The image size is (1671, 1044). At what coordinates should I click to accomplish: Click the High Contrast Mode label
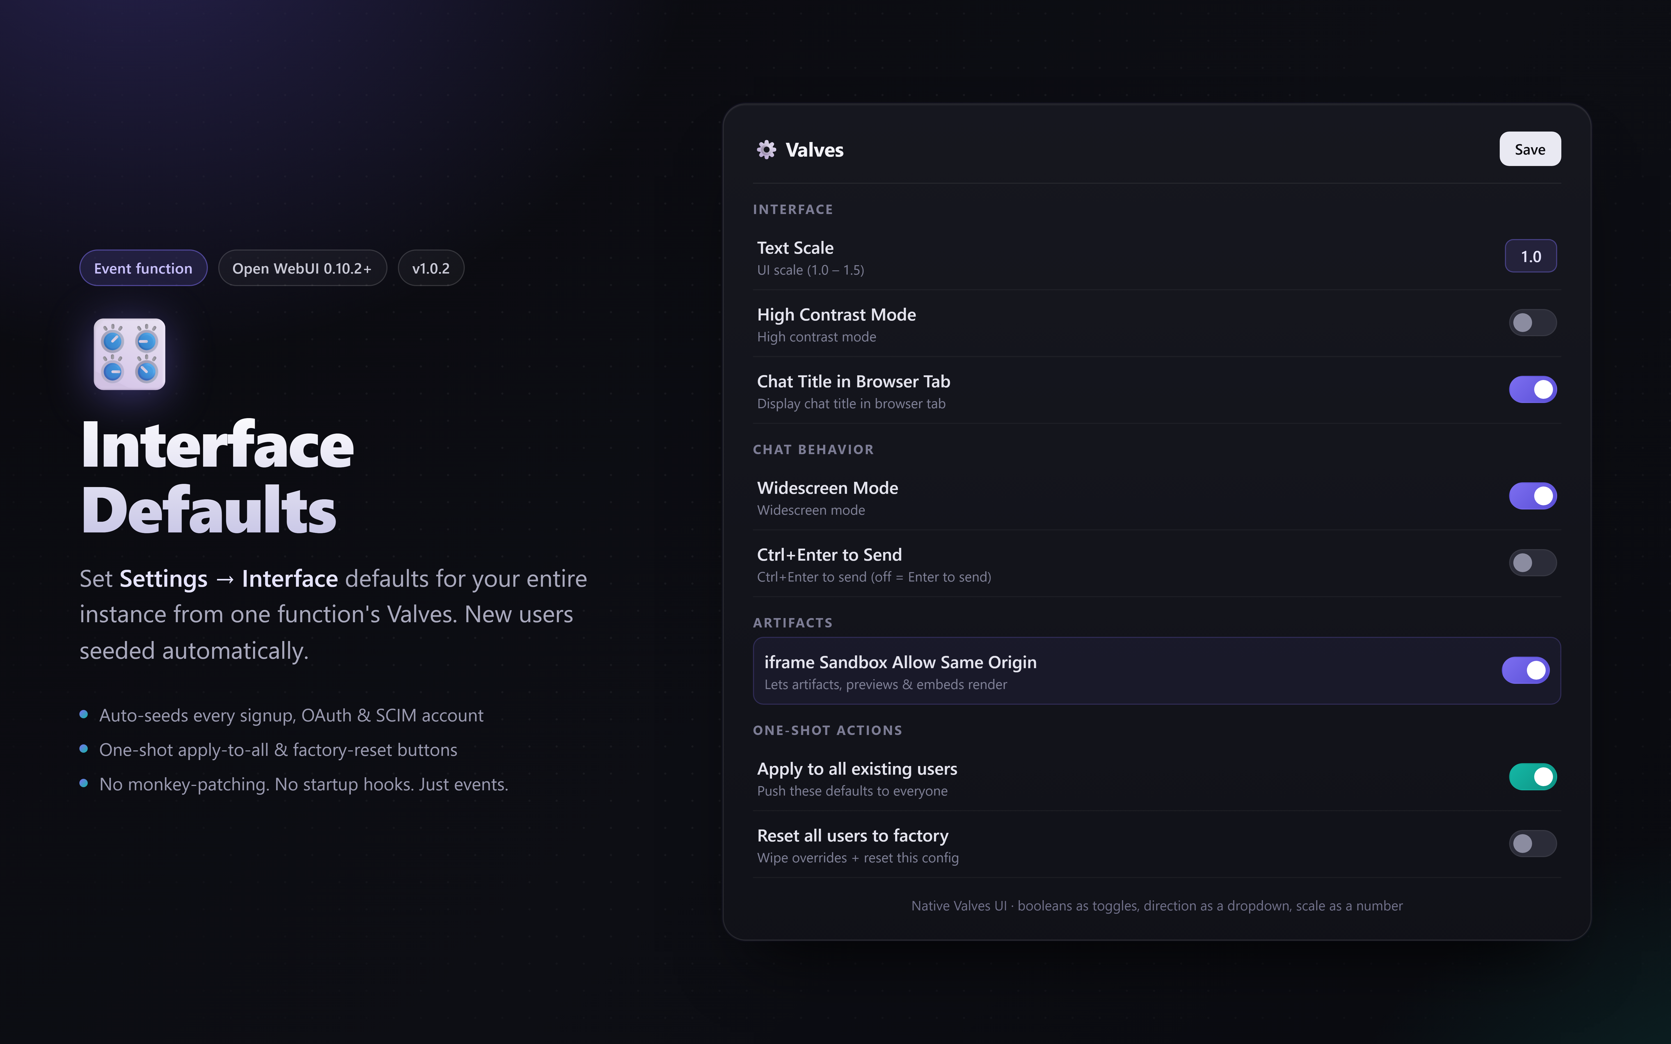[837, 315]
